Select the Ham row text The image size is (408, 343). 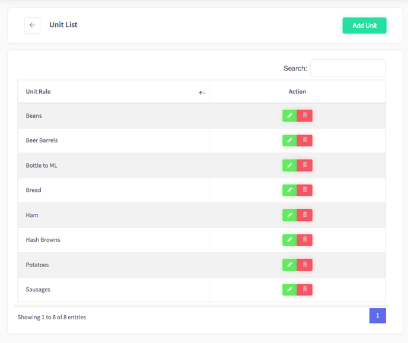click(x=32, y=215)
